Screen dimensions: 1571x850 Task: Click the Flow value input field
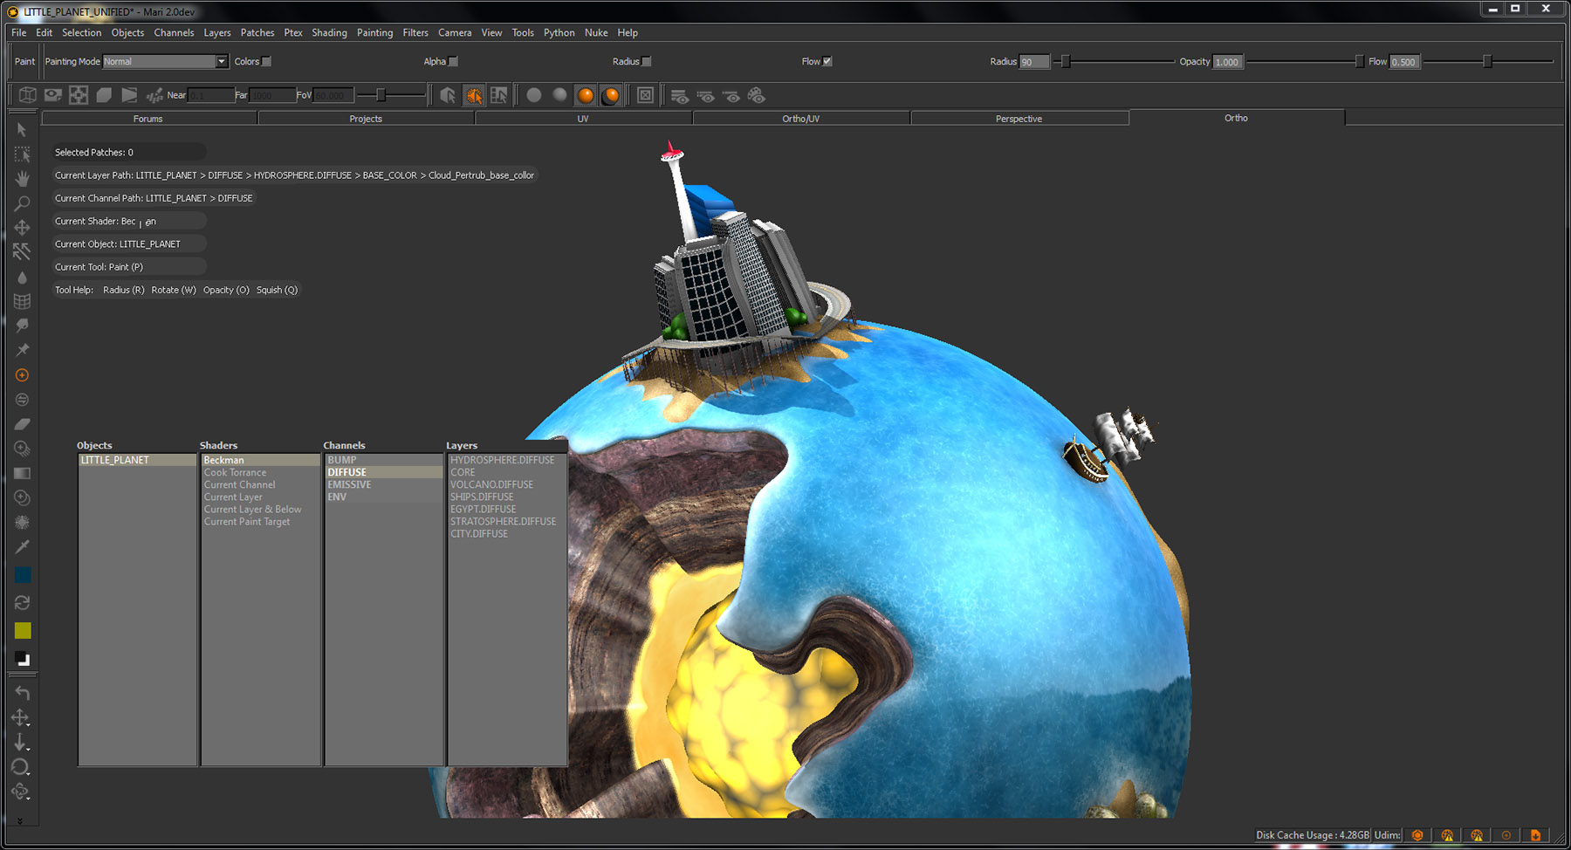tap(1404, 62)
